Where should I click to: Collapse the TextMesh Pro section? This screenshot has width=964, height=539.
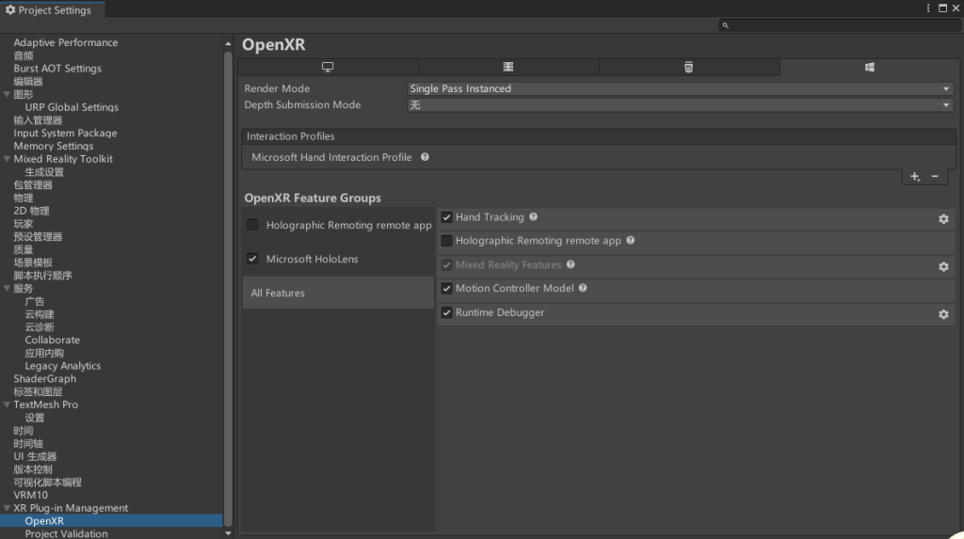7,404
